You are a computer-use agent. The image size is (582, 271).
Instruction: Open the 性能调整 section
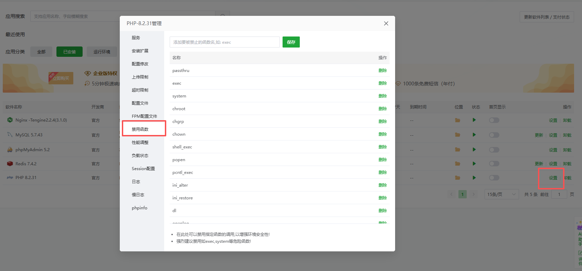(x=140, y=143)
